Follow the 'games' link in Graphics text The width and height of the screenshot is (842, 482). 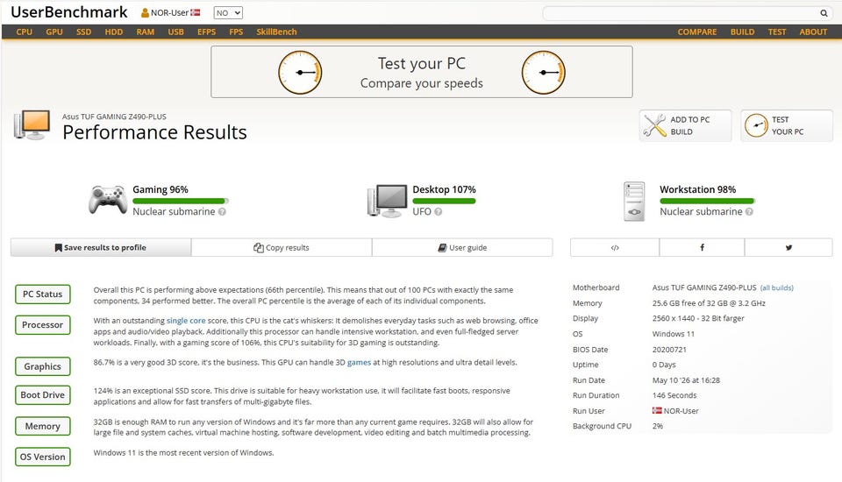360,362
